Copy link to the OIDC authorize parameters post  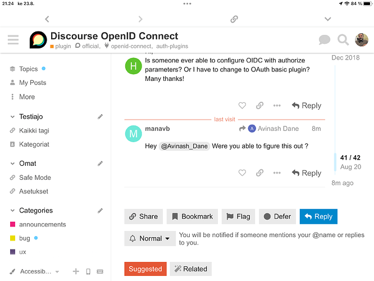point(259,105)
